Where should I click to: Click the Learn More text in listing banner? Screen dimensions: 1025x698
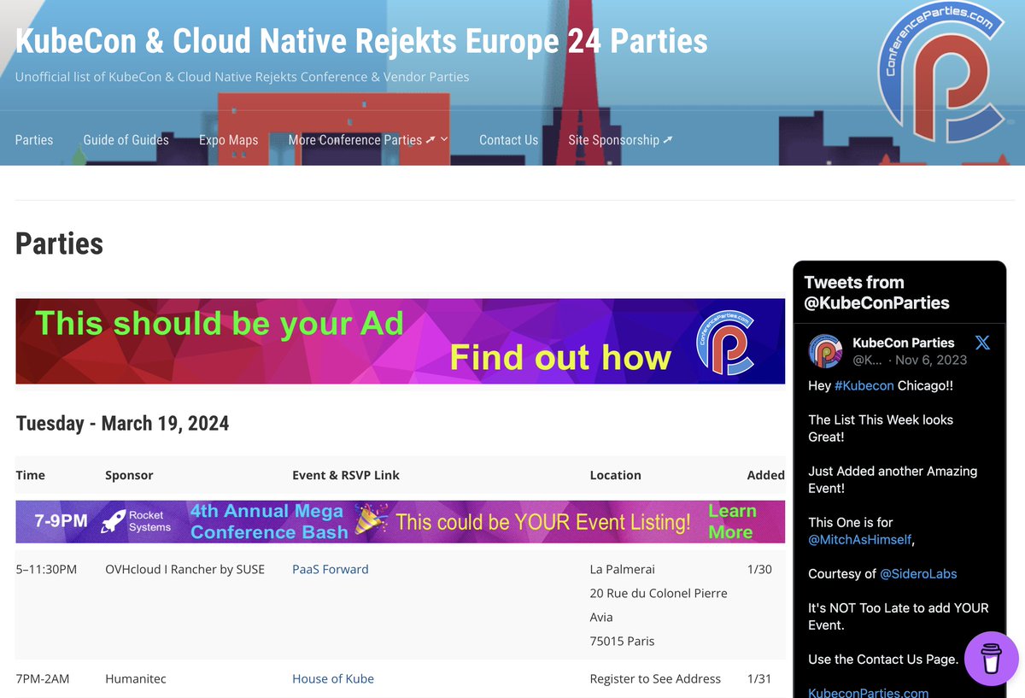point(732,521)
